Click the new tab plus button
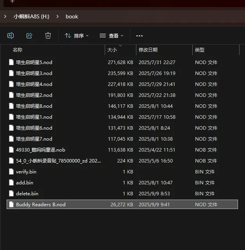Image resolution: width=245 pixels, height=250 pixels. click(x=12, y=2)
